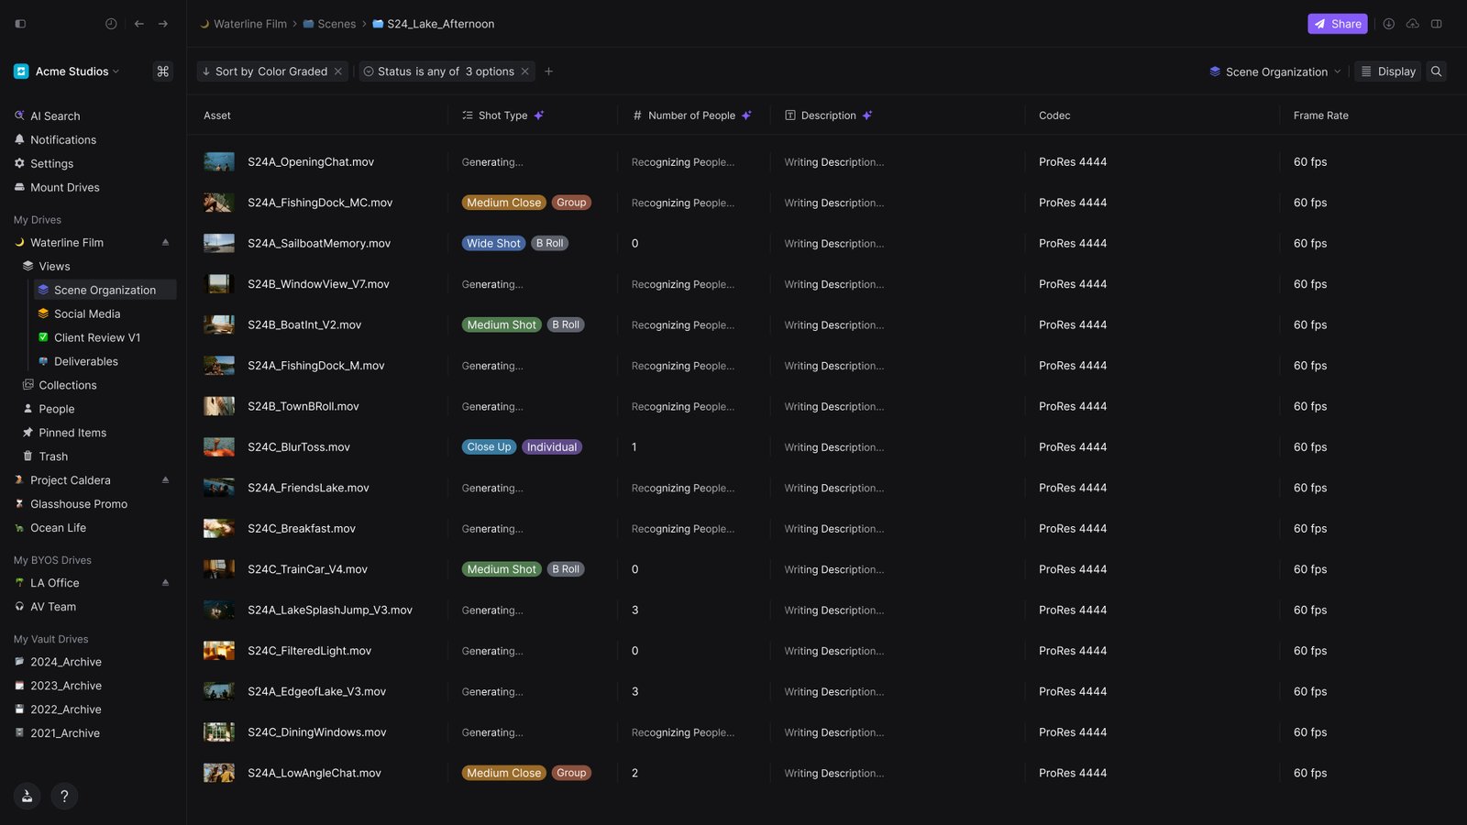Click the cloud upload icon near Share
This screenshot has height=825, width=1467.
(1412, 24)
